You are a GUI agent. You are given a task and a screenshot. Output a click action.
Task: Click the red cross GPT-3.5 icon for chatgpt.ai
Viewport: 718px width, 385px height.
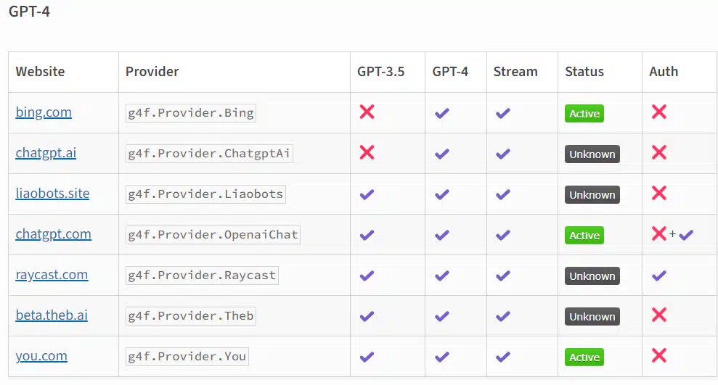tap(367, 152)
